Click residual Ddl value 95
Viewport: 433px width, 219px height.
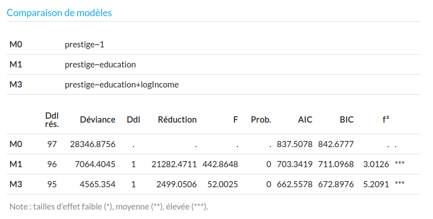click(52, 184)
